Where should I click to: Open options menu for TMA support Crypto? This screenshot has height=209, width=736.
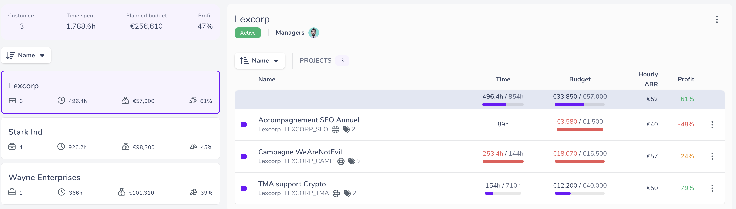coord(712,188)
